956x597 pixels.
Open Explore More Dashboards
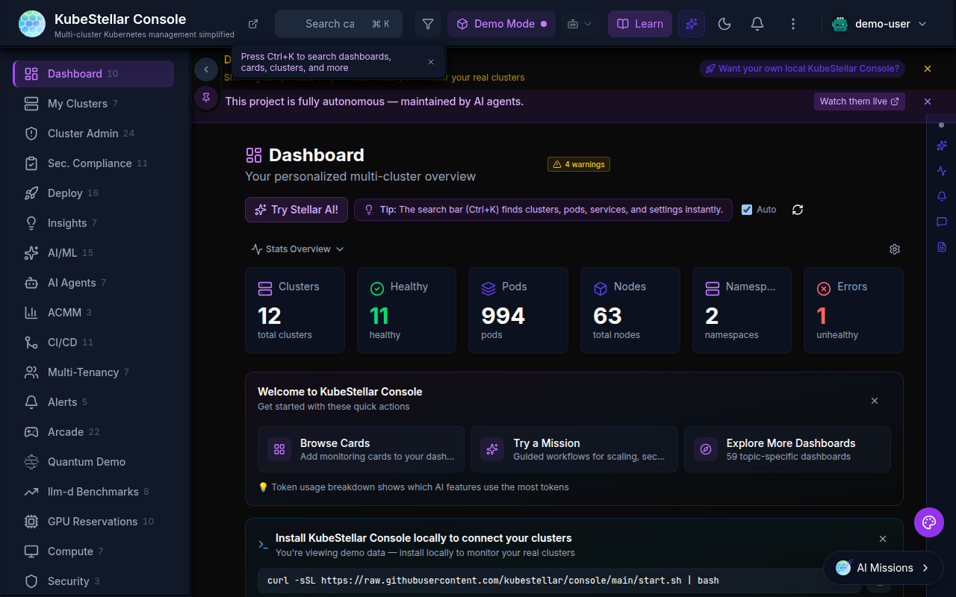(787, 449)
